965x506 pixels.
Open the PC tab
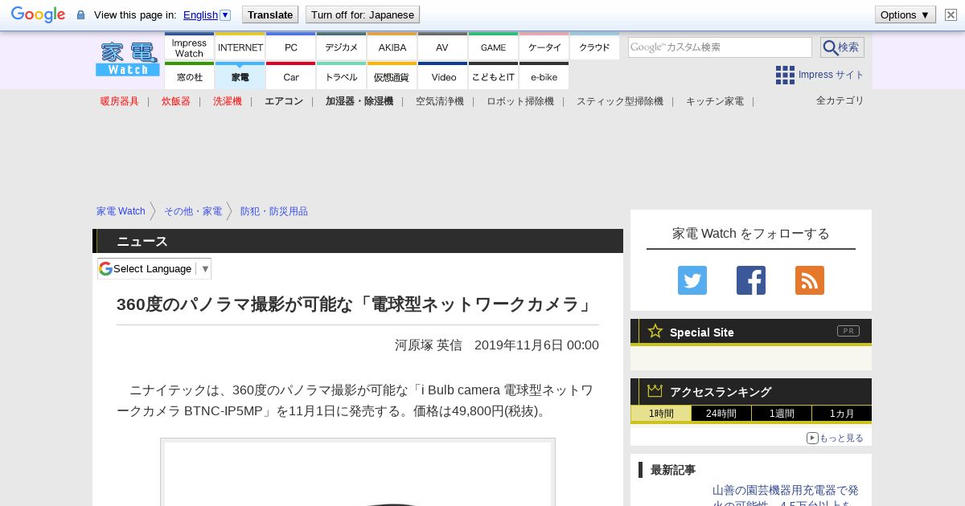(290, 47)
